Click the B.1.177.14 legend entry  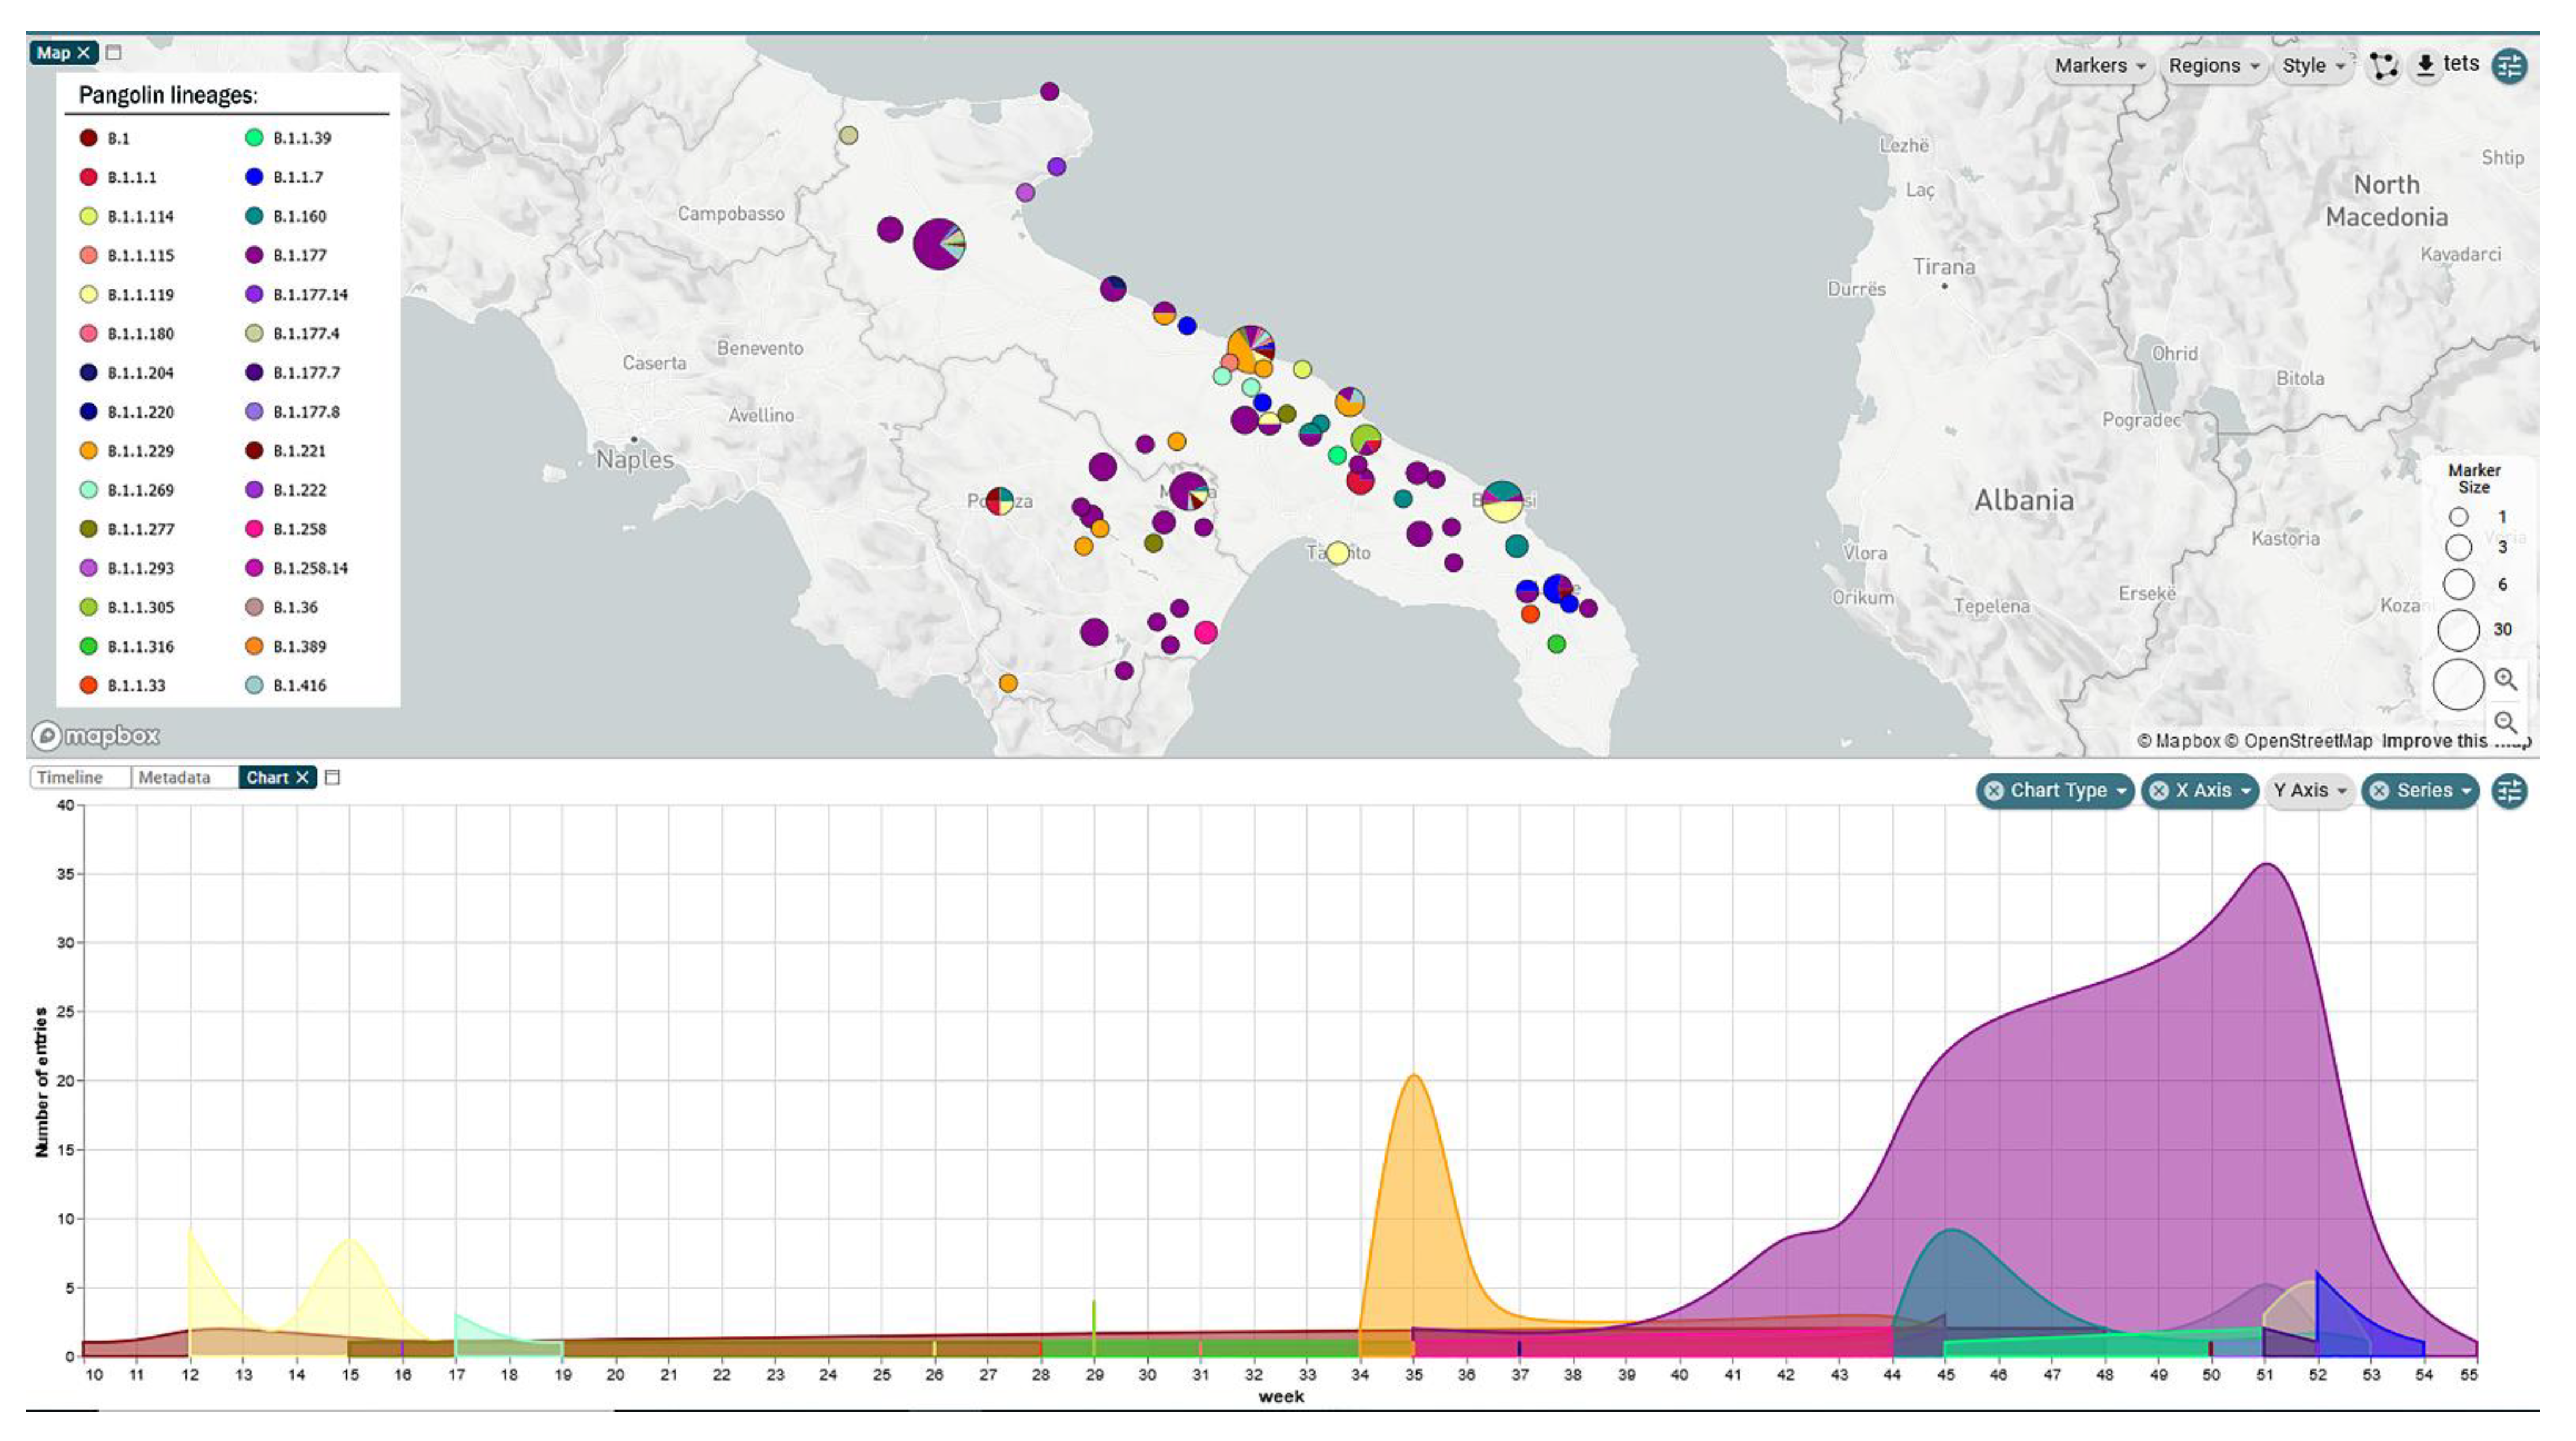[x=297, y=294]
